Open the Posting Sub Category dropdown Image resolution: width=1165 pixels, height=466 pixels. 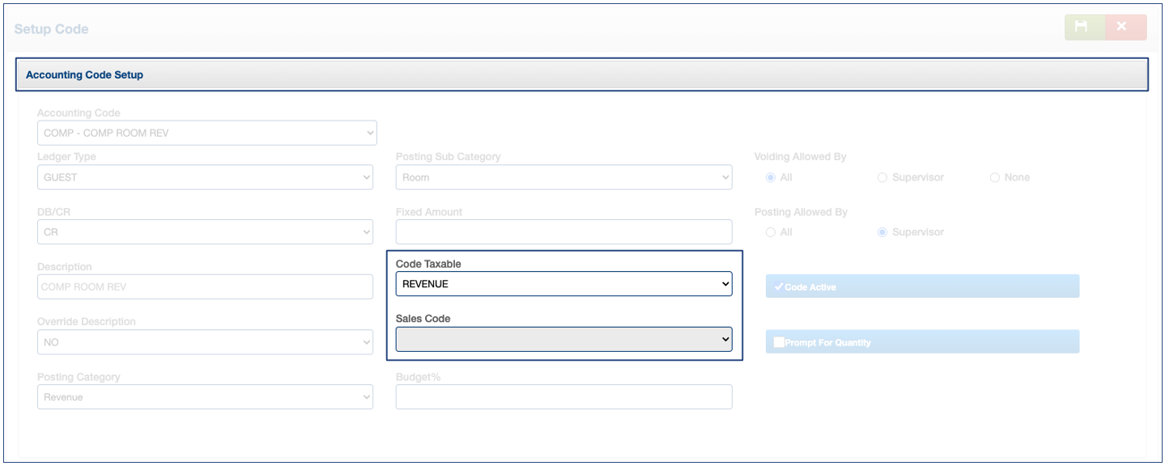click(563, 177)
